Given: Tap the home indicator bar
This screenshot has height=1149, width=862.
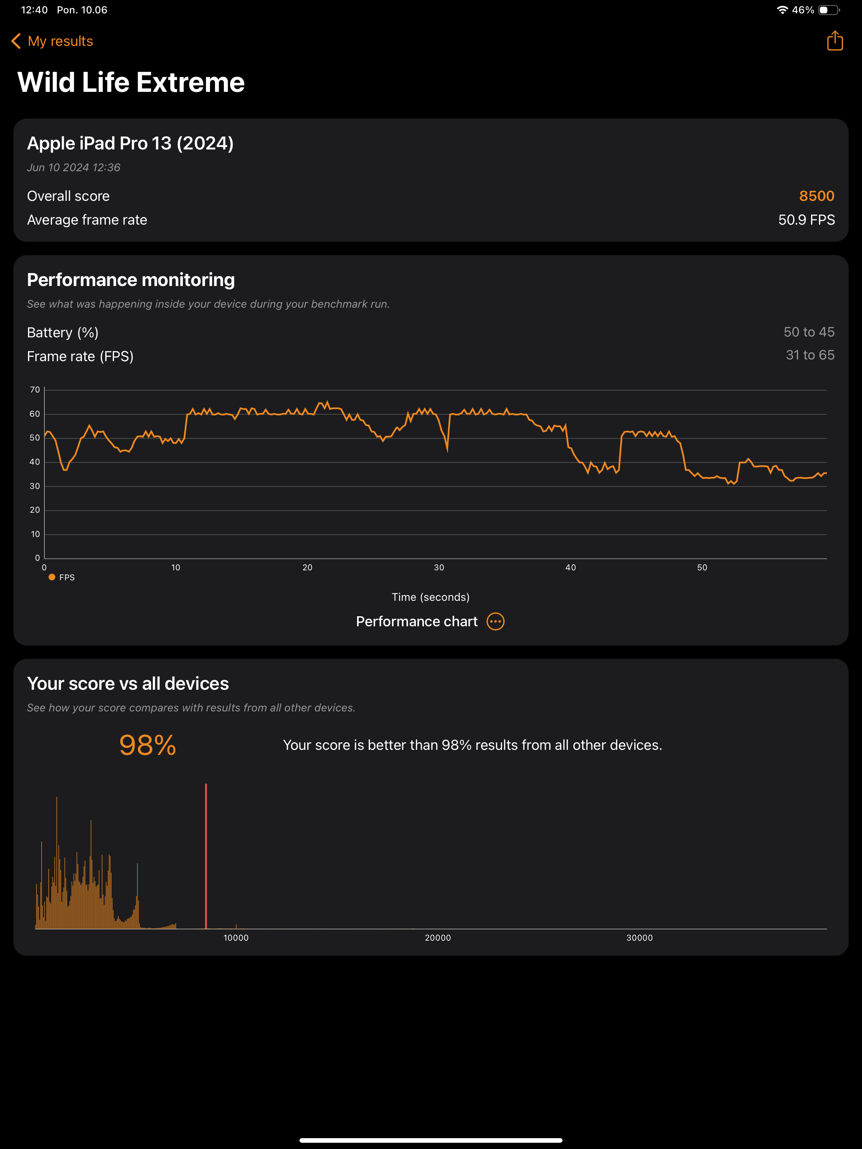Looking at the screenshot, I should 431,1140.
